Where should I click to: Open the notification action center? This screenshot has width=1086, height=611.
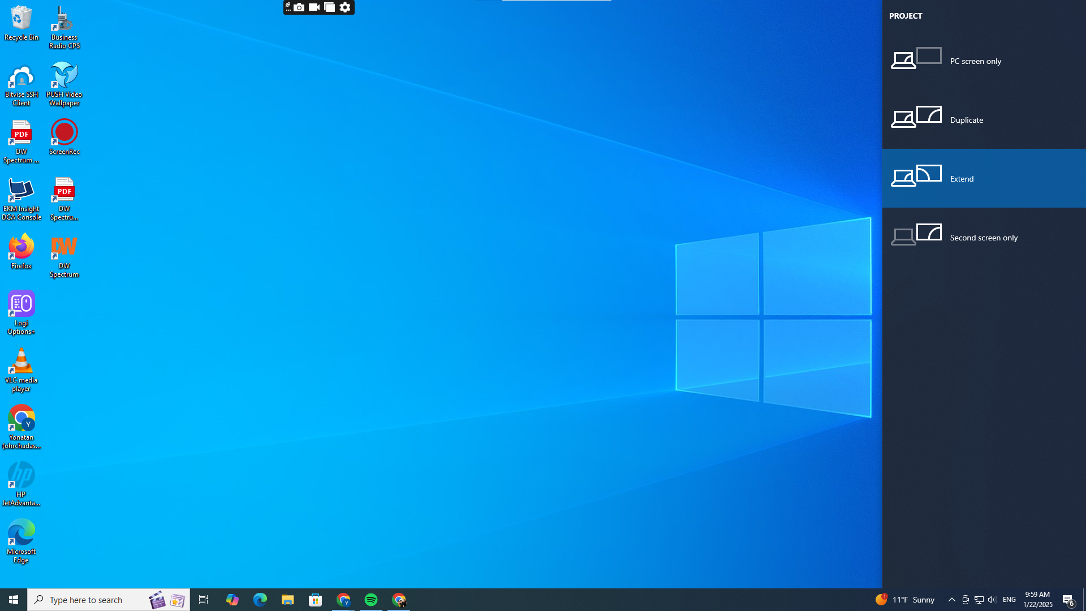1068,600
